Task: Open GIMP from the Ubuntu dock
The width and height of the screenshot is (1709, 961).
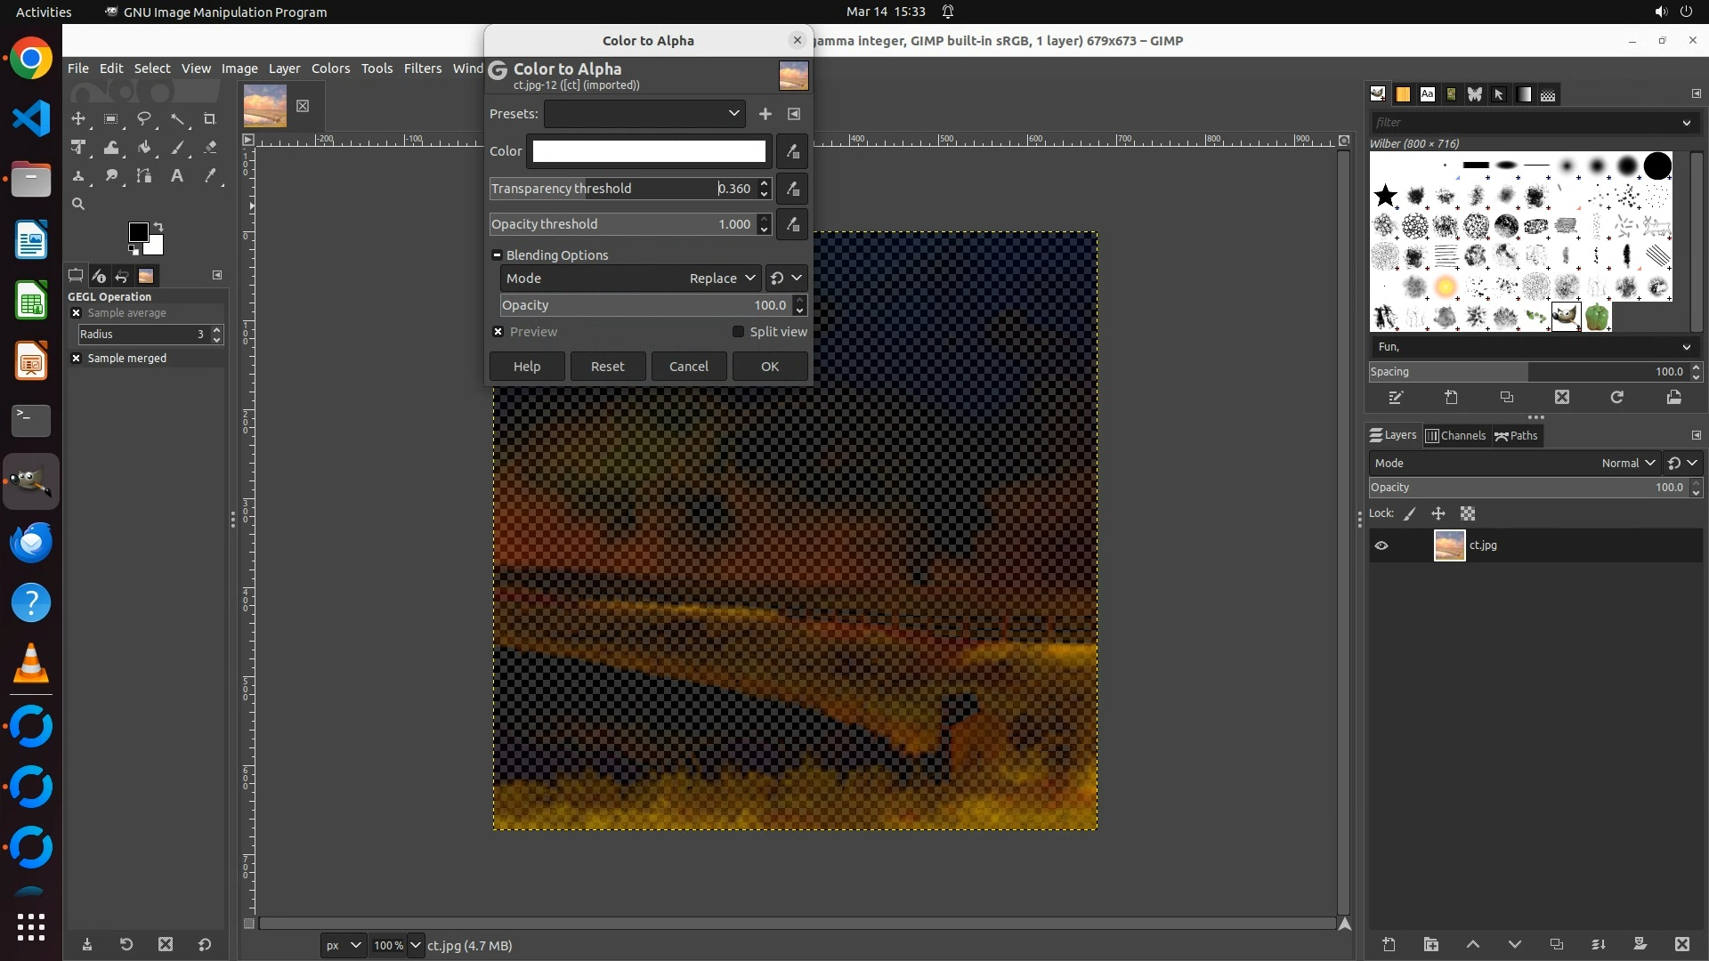Action: [31, 481]
